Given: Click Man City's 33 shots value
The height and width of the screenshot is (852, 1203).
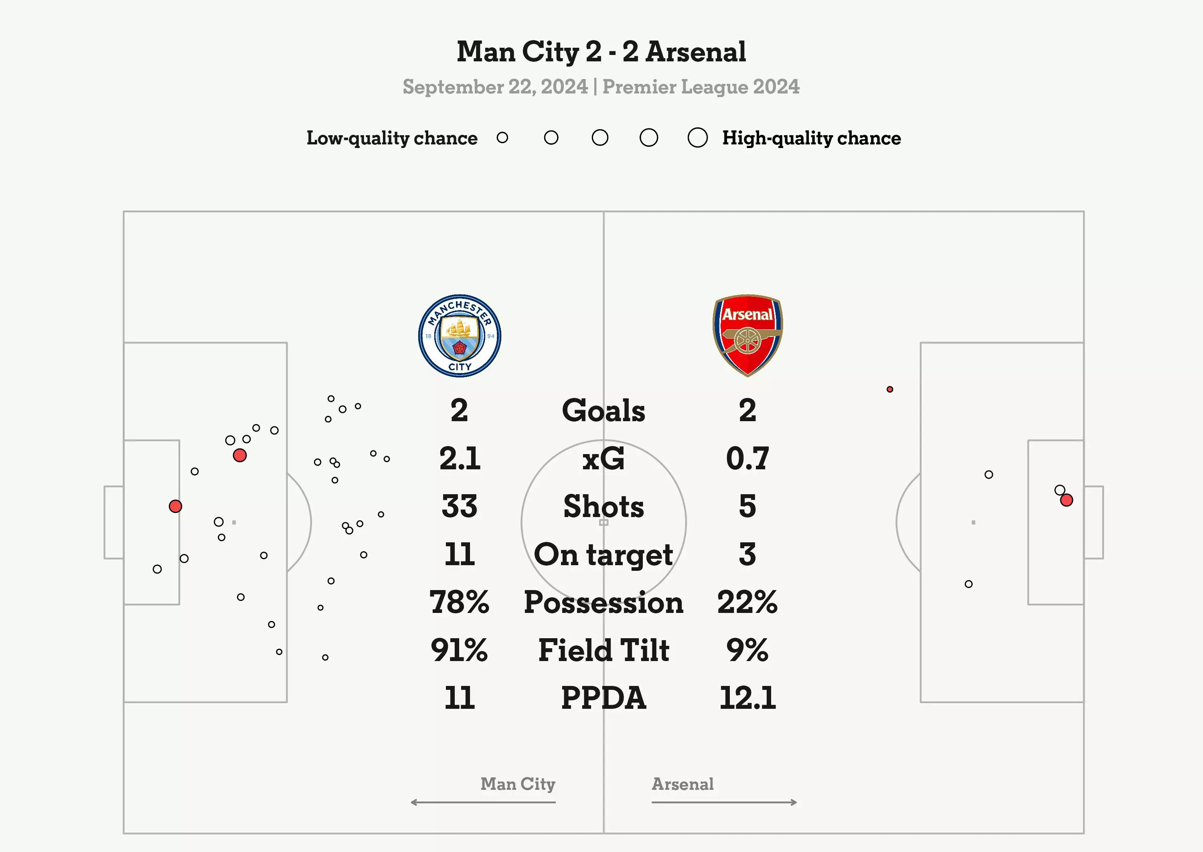Looking at the screenshot, I should 460,506.
